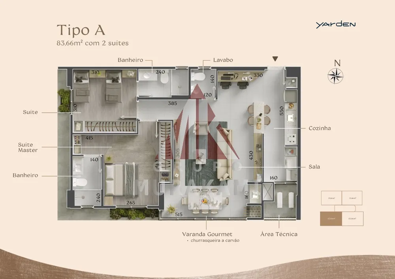Viewport: 395px width, 279px height.
Task: Click the toilet in the Lavabo
Action: [198, 76]
